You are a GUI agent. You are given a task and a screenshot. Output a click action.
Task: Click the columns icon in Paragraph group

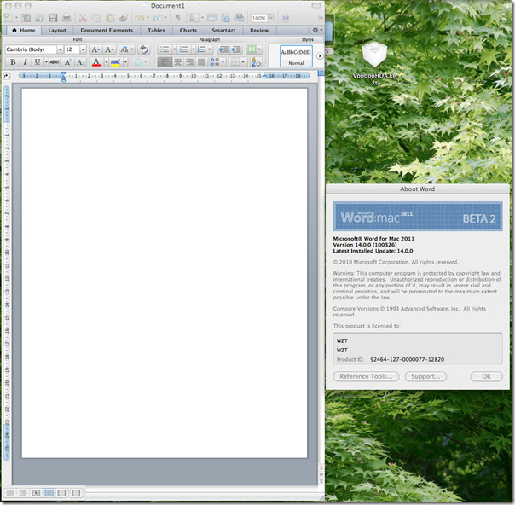click(x=252, y=49)
